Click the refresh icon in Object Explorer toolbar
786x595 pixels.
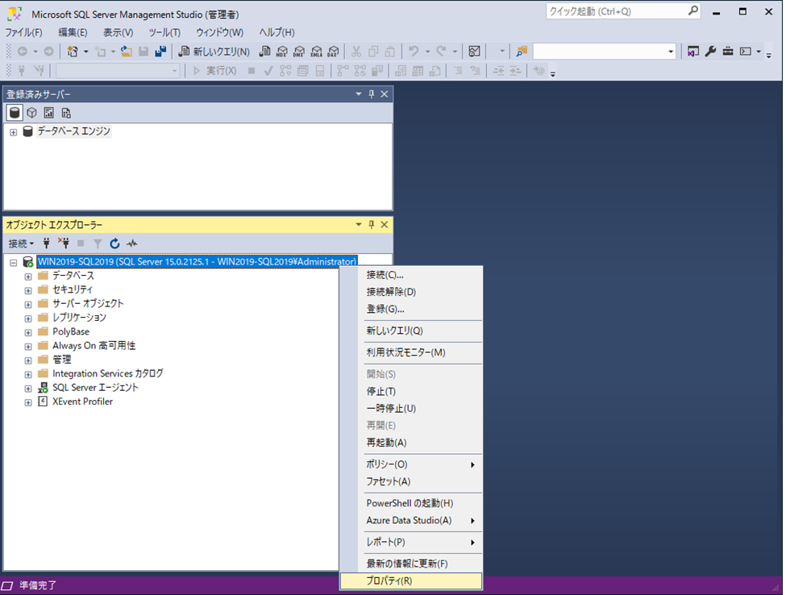pos(114,243)
